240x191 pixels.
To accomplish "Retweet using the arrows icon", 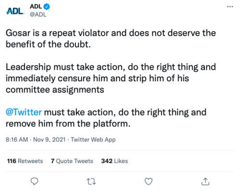I will (x=91, y=182).
